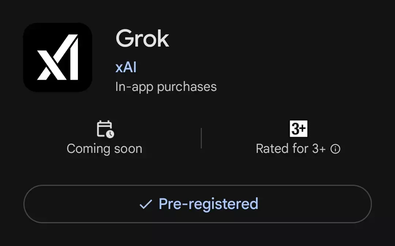This screenshot has width=395, height=246.
Task: Click the calendar clock Coming soon icon
Action: [x=105, y=129]
